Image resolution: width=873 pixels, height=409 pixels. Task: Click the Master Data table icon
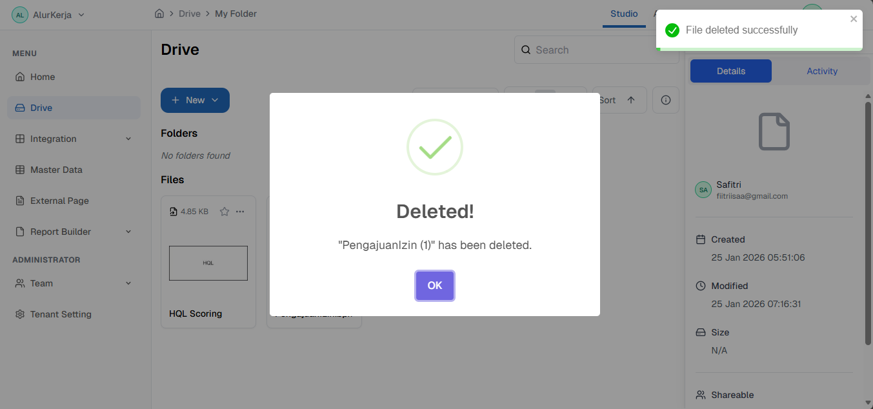[19, 170]
